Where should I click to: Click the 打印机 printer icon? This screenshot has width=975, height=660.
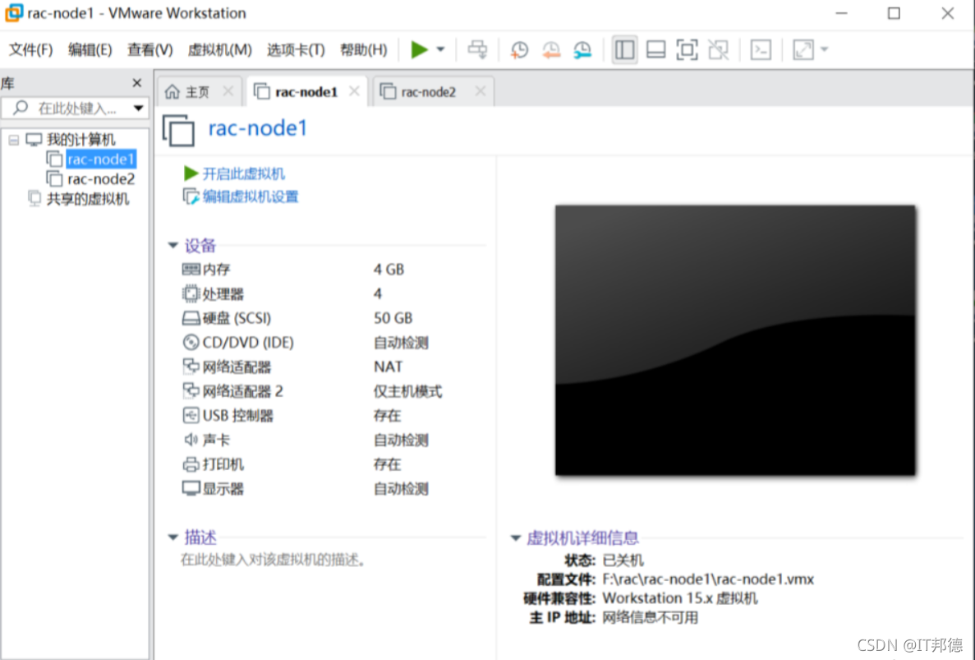[x=191, y=464]
